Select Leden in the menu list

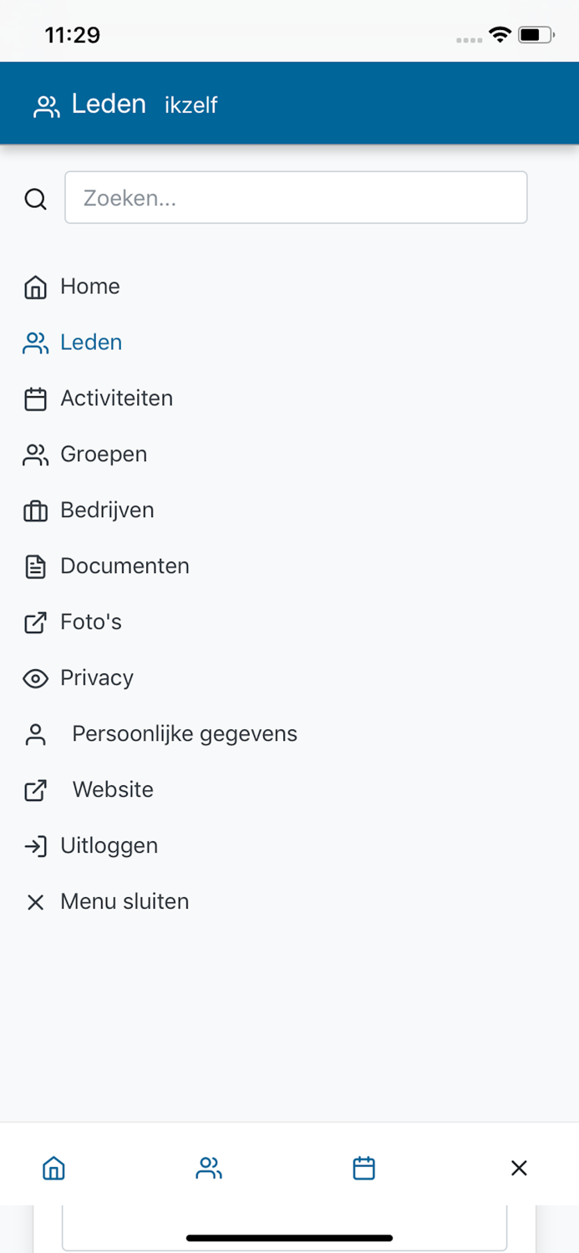tap(90, 342)
